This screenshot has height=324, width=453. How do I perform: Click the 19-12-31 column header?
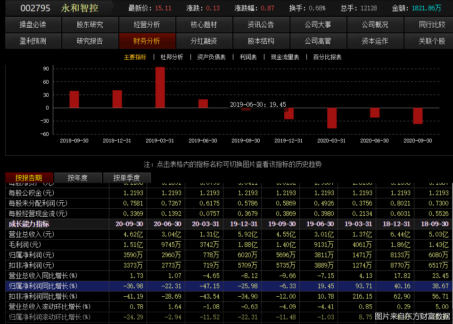[244, 224]
